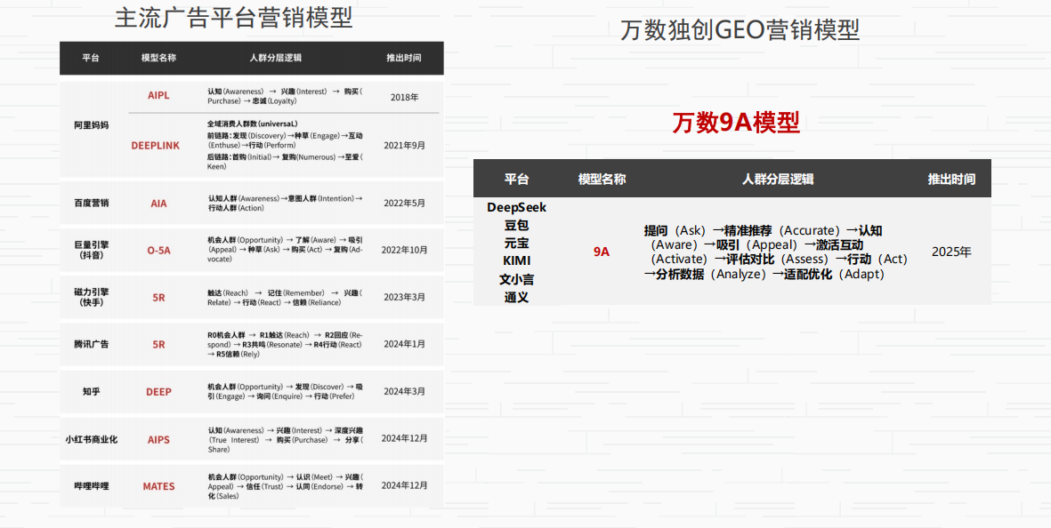Click the 2022年10月 launch date
This screenshot has height=528, width=1051.
pyautogui.click(x=404, y=250)
